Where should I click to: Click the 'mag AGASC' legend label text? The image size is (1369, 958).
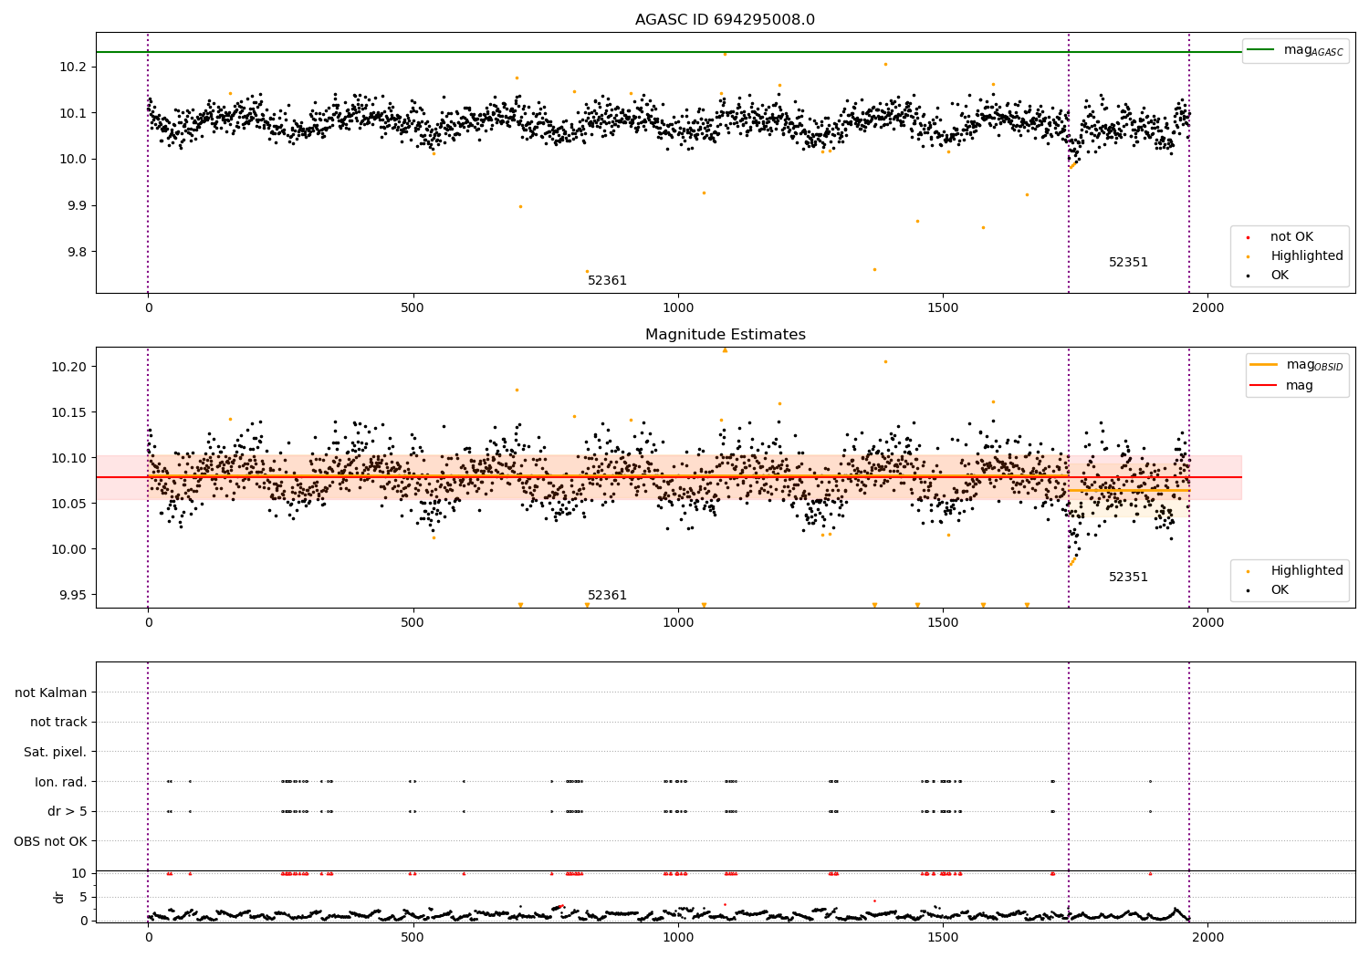pos(1313,50)
